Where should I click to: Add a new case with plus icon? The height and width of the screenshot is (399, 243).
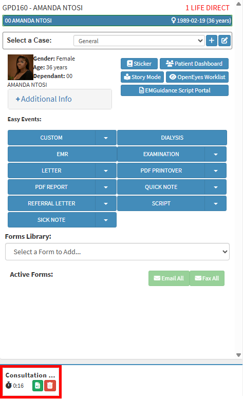[x=212, y=41]
